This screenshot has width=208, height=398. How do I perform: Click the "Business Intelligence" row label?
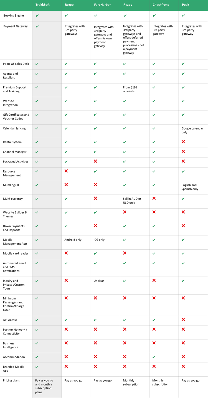11,345
